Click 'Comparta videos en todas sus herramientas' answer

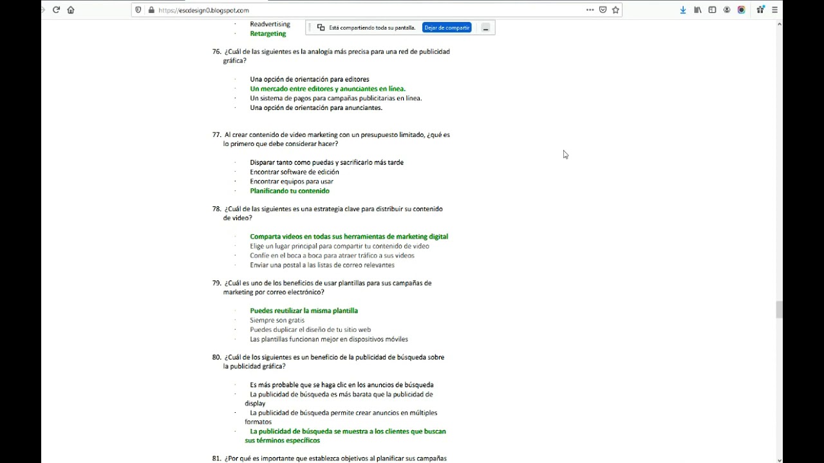[x=349, y=237]
